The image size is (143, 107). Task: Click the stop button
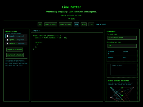(x=91, y=24)
